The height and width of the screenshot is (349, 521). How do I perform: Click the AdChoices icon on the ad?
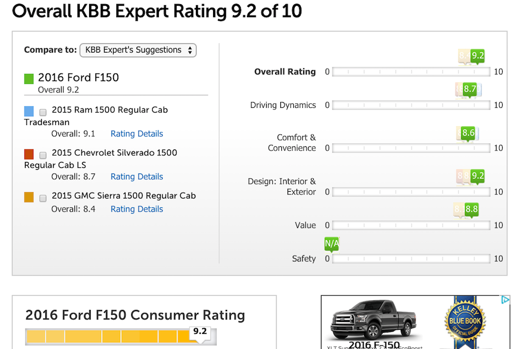click(505, 300)
